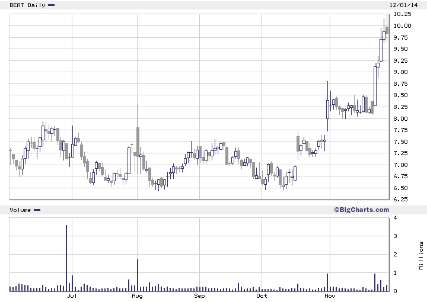Select the 6.25 price axis label
The height and width of the screenshot is (302, 427).
tap(400, 199)
